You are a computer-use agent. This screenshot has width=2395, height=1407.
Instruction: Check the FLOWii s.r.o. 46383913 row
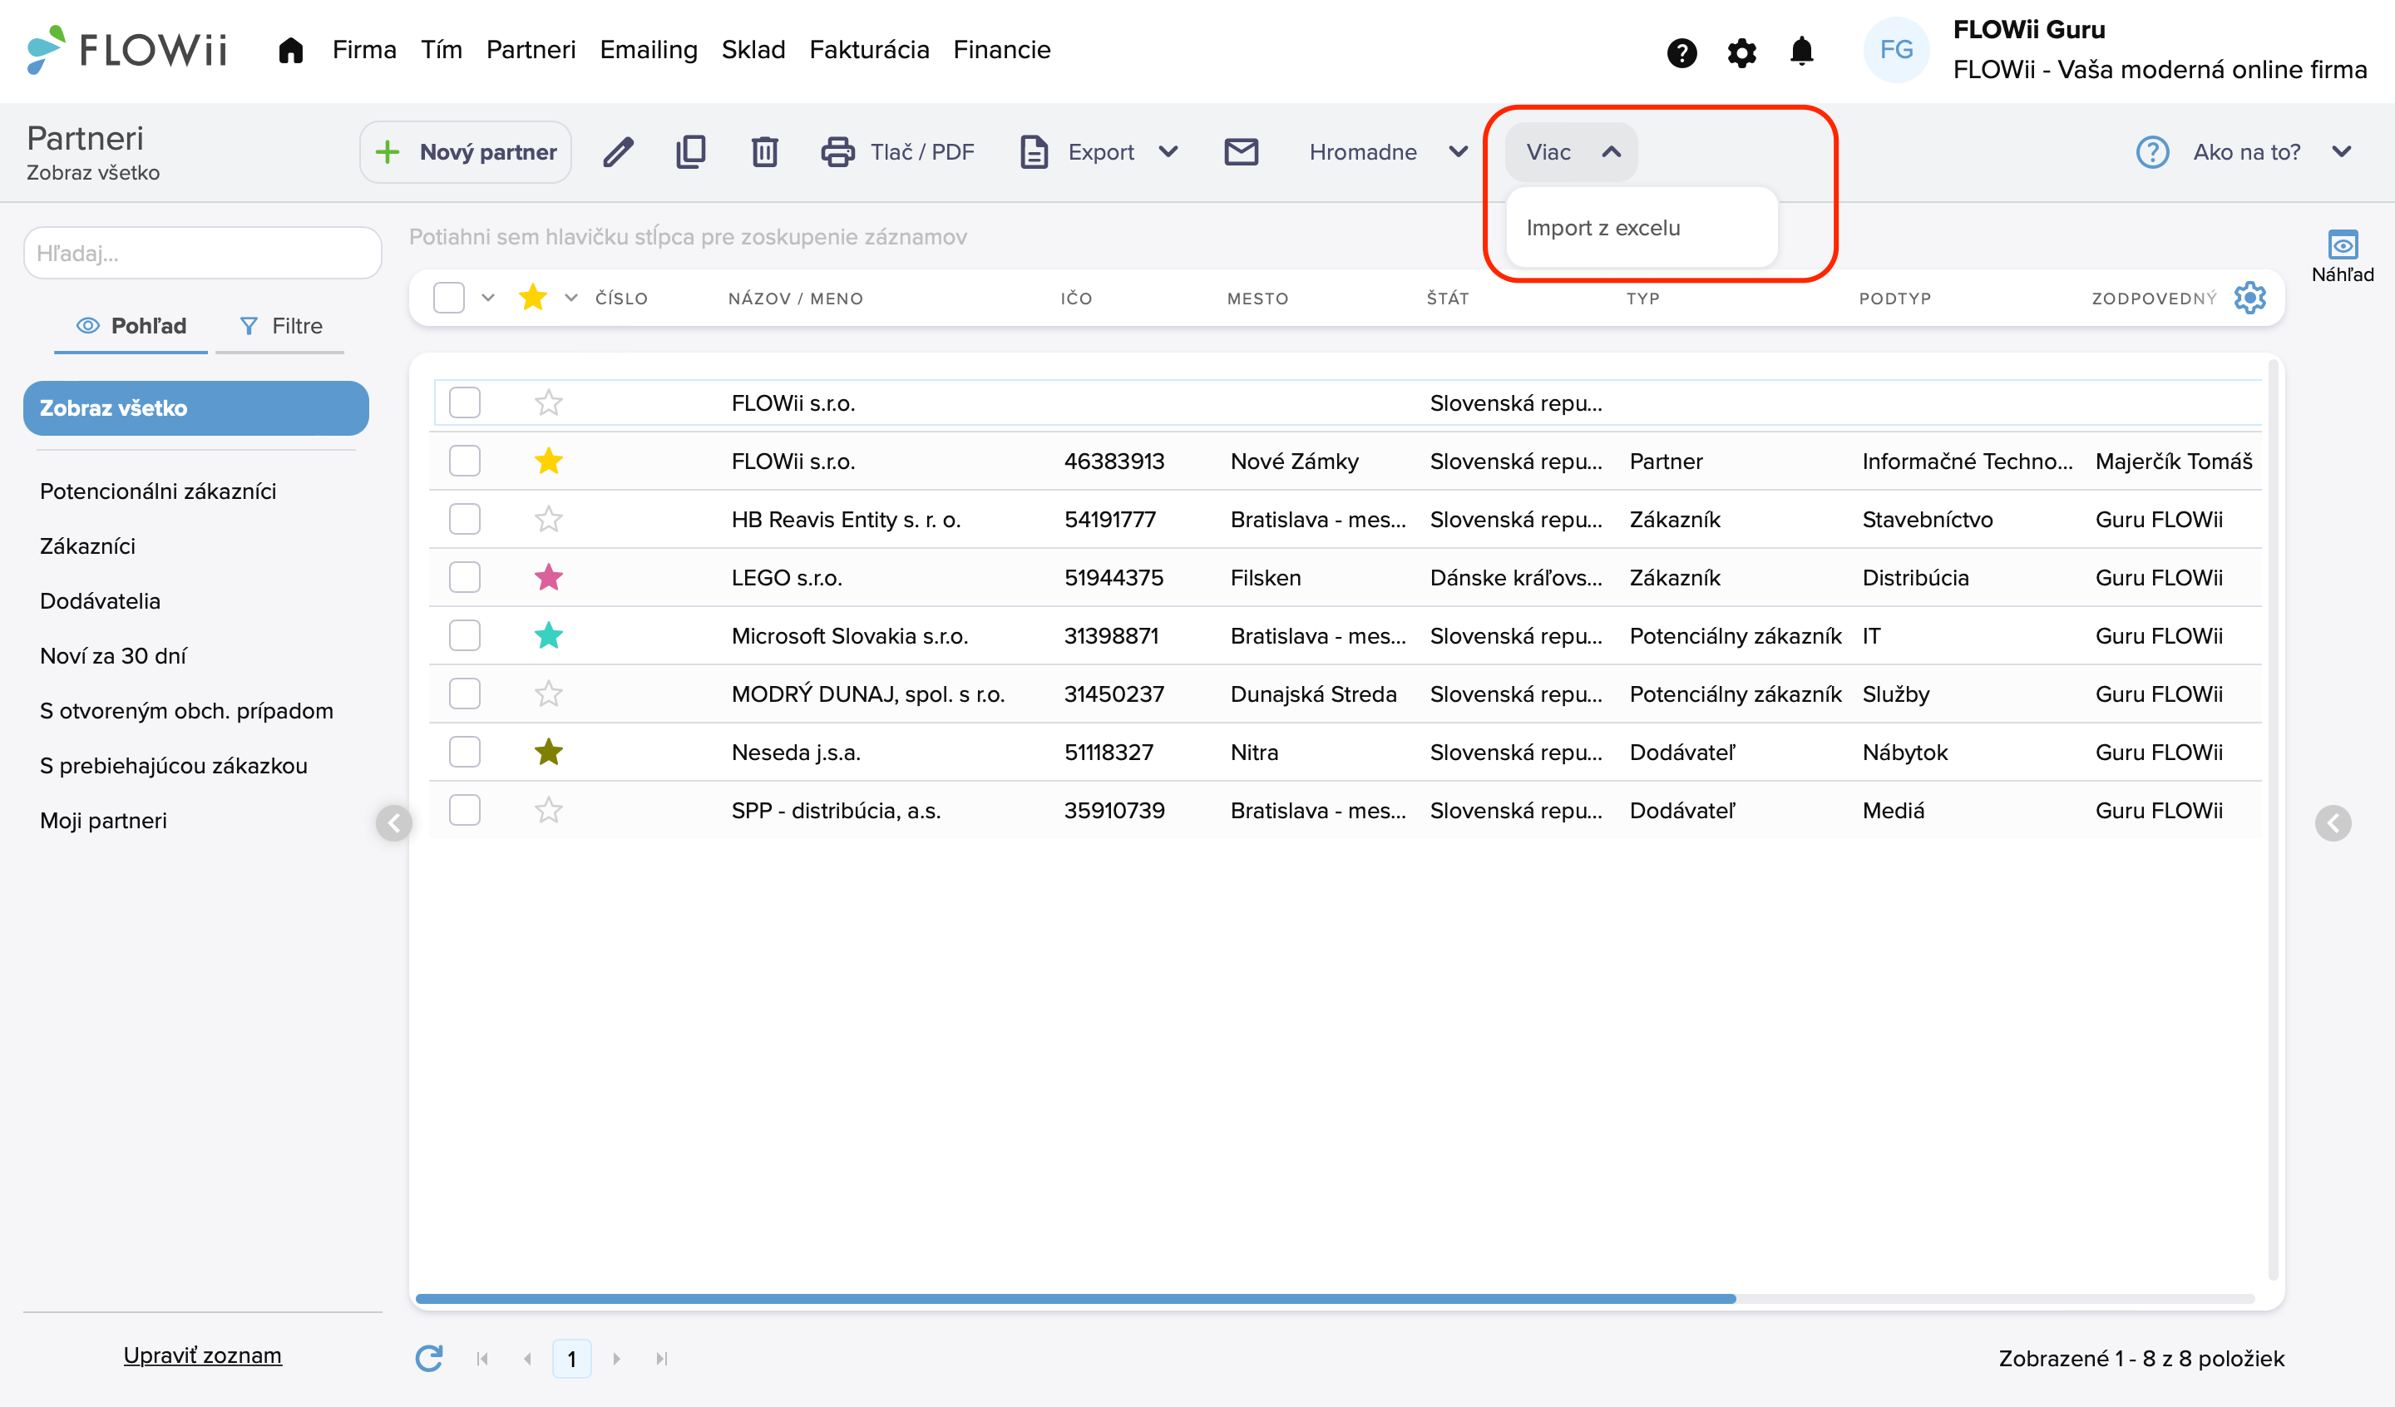[x=465, y=461]
